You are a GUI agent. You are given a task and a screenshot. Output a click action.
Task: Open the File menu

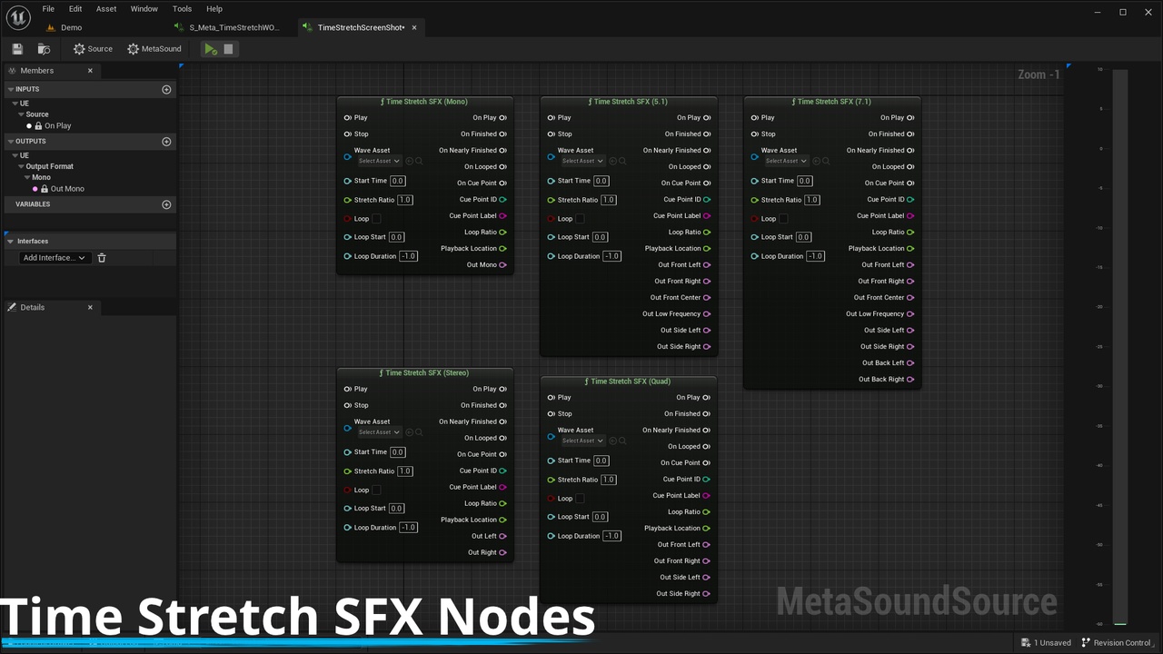[48, 9]
